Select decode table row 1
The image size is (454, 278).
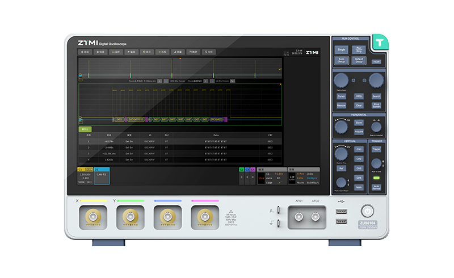pos(180,141)
